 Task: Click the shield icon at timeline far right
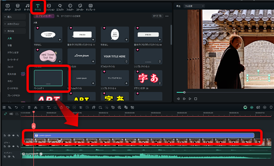271,107
